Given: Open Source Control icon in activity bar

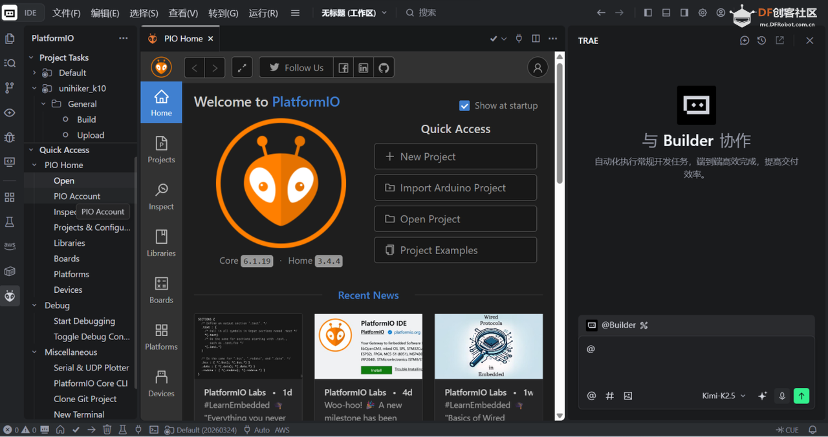Looking at the screenshot, I should (9, 87).
